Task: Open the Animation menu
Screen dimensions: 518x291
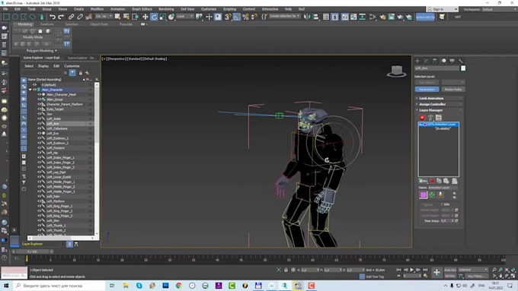Action: [117, 9]
